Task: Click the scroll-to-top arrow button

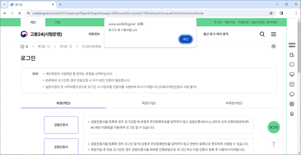Action: click(274, 144)
